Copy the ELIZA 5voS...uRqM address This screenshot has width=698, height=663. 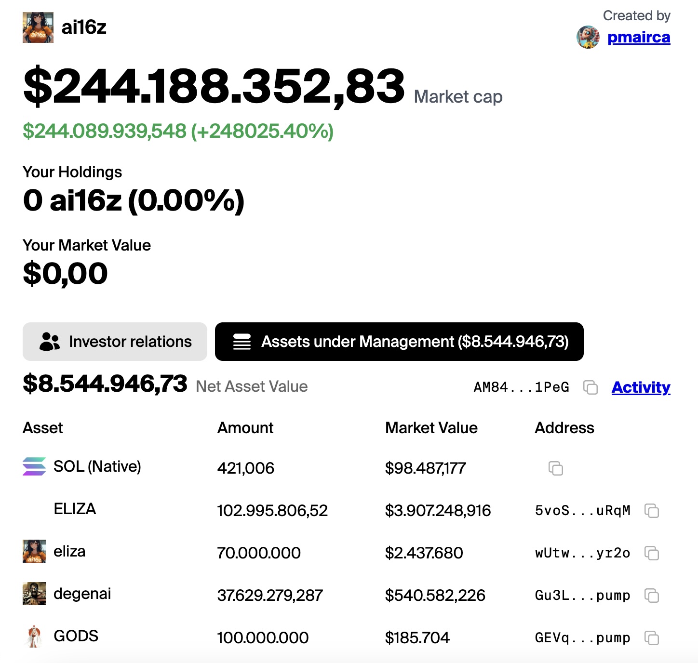(x=652, y=511)
